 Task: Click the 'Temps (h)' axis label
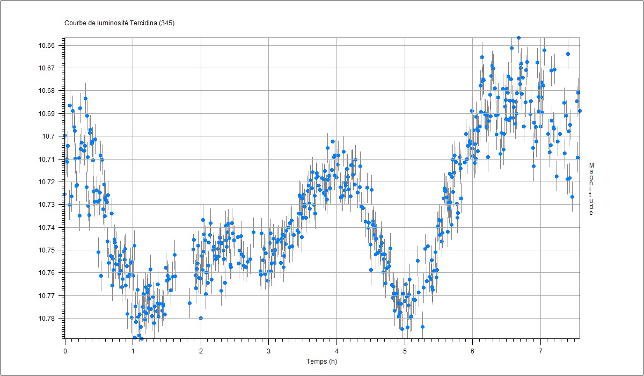[x=321, y=361]
